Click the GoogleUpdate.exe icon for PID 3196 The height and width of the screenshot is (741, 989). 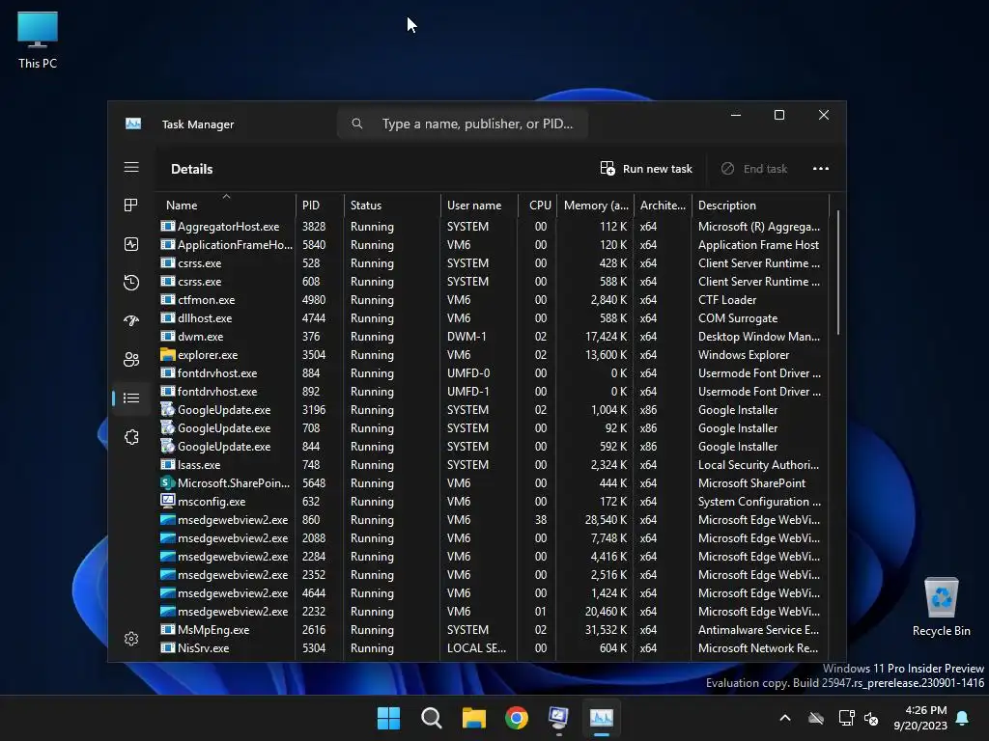coord(167,409)
